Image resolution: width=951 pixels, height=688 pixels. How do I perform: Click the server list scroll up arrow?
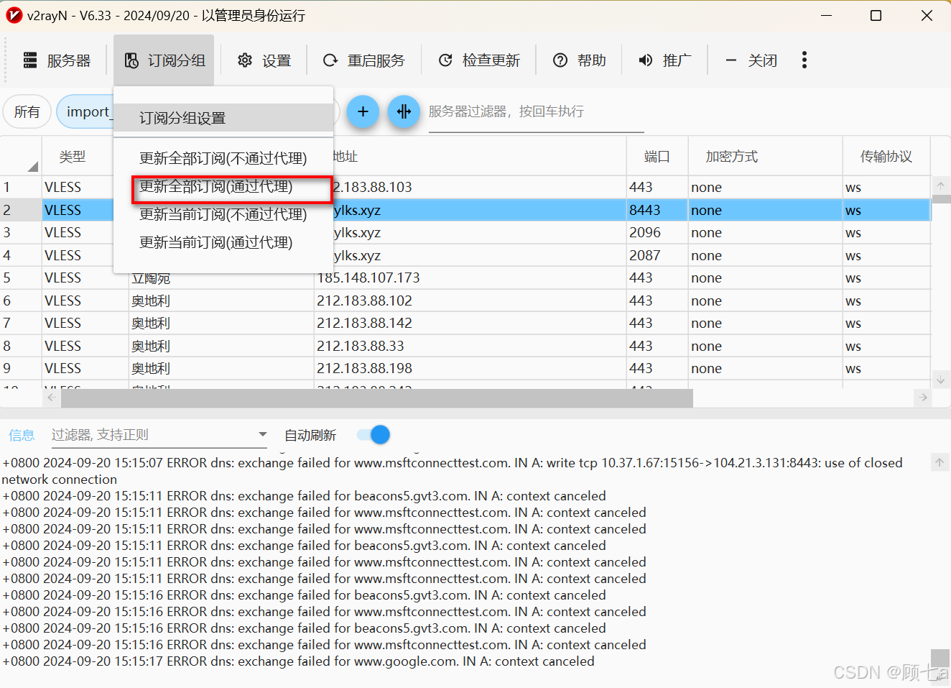coord(941,185)
